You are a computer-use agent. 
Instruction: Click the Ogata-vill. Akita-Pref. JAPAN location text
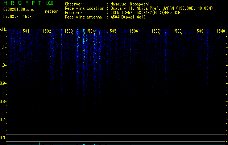[x=162, y=8]
